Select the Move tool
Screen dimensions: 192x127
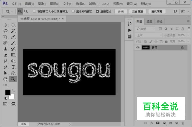pyautogui.click(x=5, y=25)
